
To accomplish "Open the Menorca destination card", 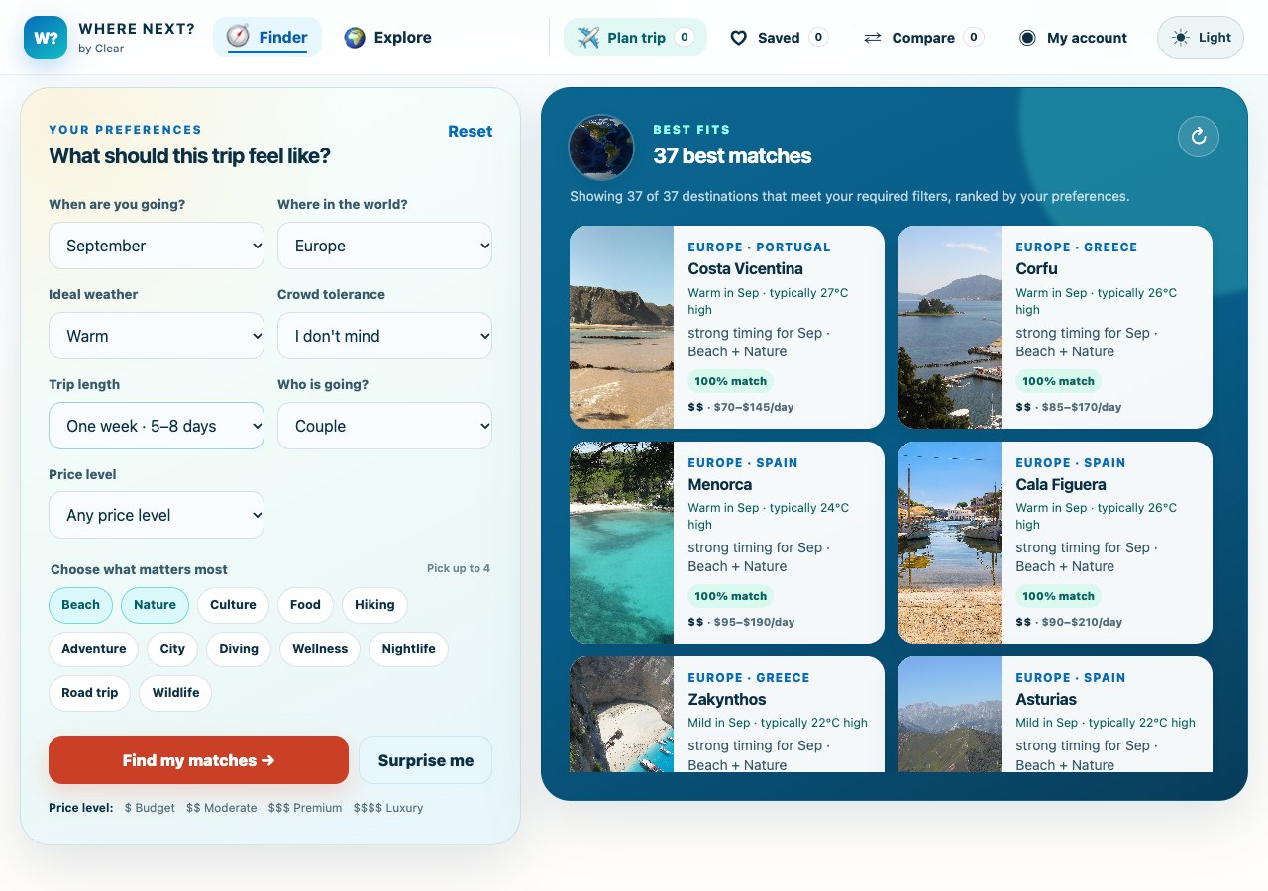I will pyautogui.click(x=727, y=543).
